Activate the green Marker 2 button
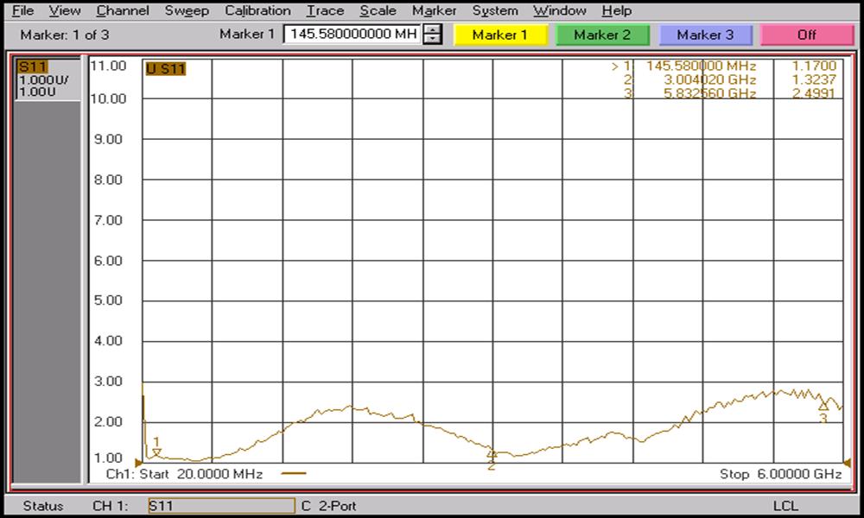 point(602,35)
